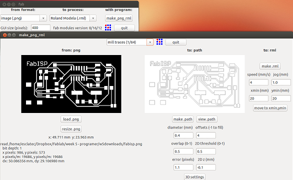Click the 'fab modules version: 8/16/12' text

[77, 28]
